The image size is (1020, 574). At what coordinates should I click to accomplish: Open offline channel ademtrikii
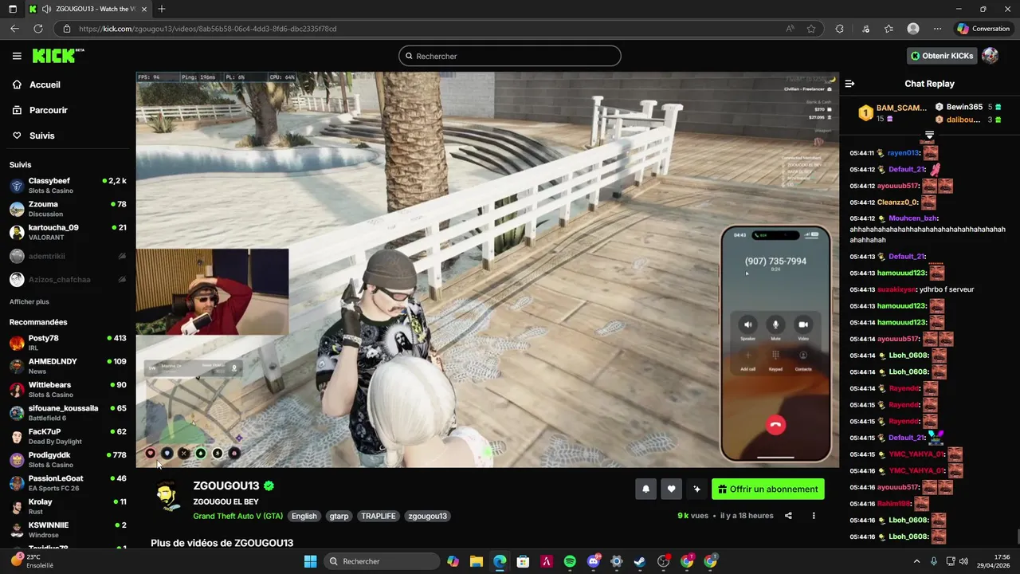coord(68,256)
